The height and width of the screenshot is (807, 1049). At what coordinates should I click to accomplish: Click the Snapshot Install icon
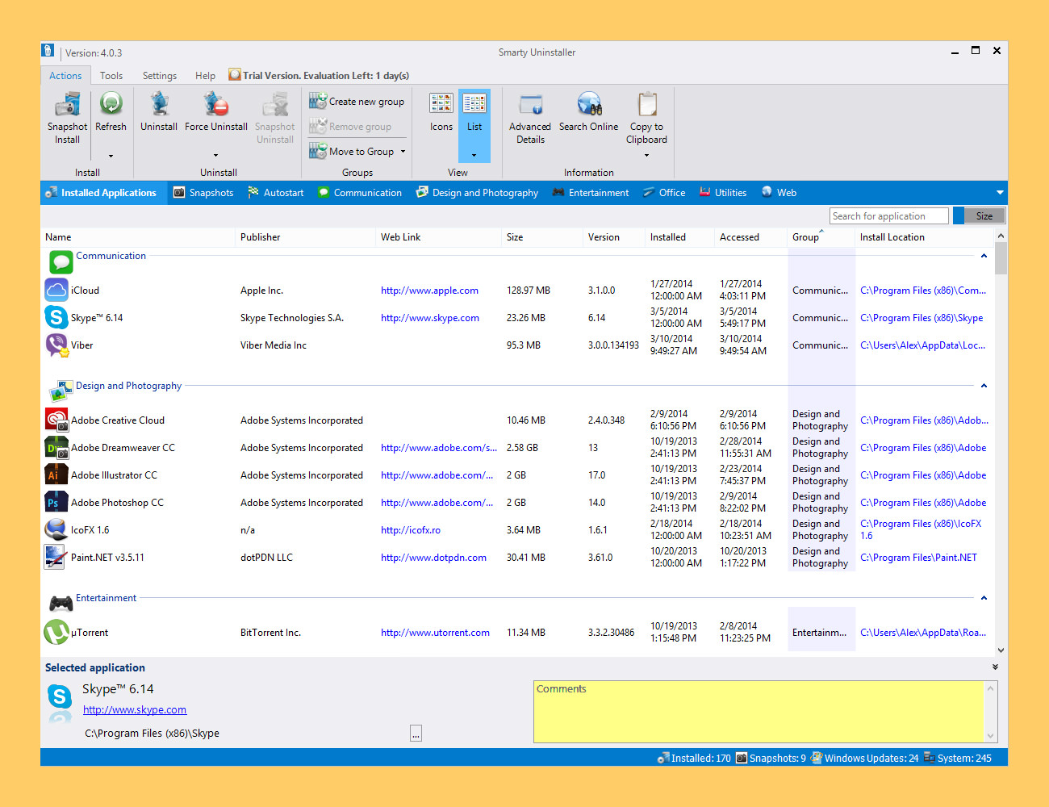click(x=67, y=113)
